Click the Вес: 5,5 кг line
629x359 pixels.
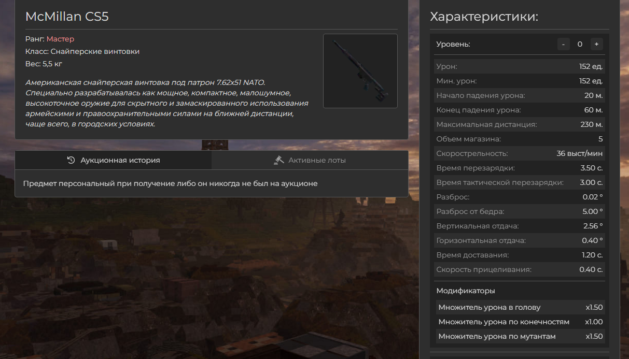[x=44, y=64]
